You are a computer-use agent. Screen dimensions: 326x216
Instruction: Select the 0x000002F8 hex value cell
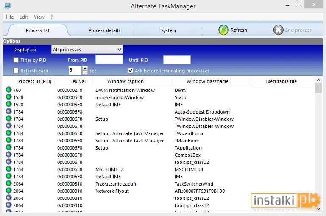pos(70,90)
